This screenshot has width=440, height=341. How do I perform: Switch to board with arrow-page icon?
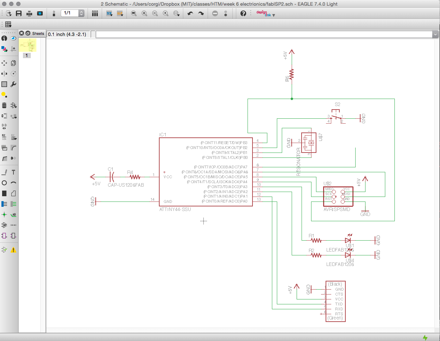click(9, 13)
